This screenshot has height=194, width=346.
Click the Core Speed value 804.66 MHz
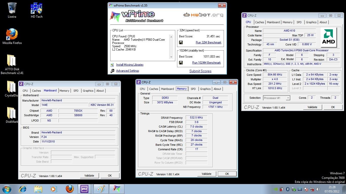point(275,75)
